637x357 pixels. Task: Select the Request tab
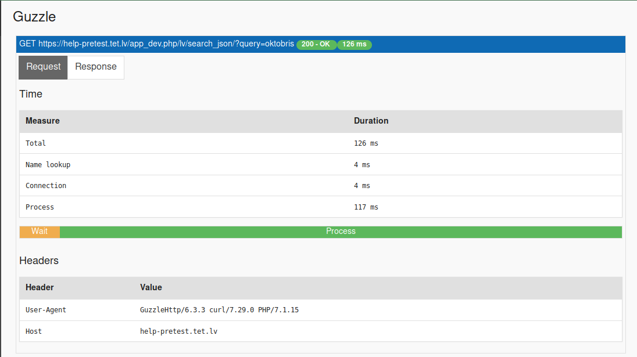[42, 67]
